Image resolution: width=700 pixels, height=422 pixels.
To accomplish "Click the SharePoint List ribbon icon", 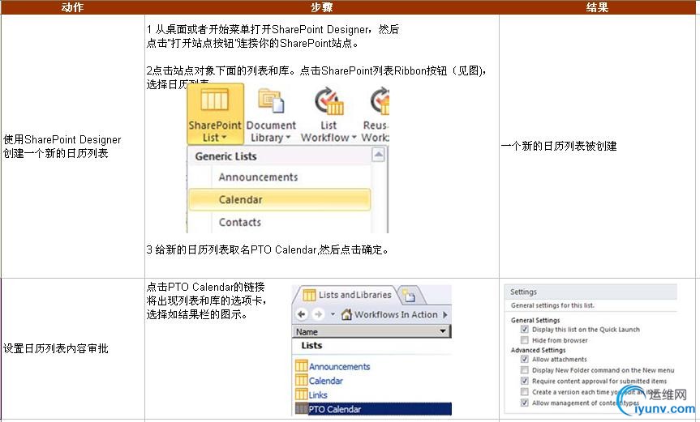I will click(215, 99).
